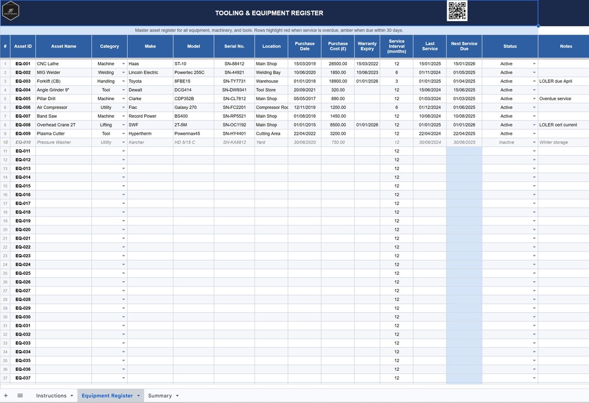
Task: Select the purchase cost cell '28500.00'
Action: 338,64
